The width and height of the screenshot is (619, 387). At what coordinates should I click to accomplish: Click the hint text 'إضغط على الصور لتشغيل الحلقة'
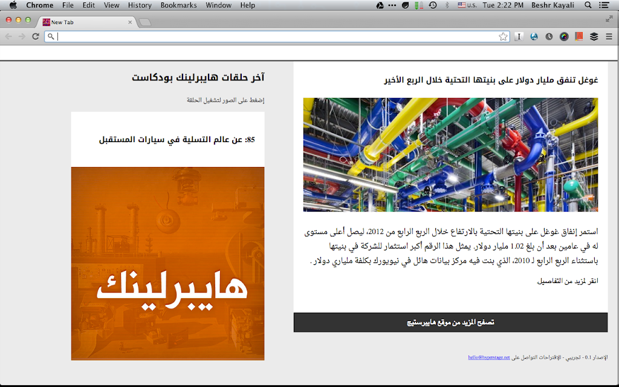[225, 100]
